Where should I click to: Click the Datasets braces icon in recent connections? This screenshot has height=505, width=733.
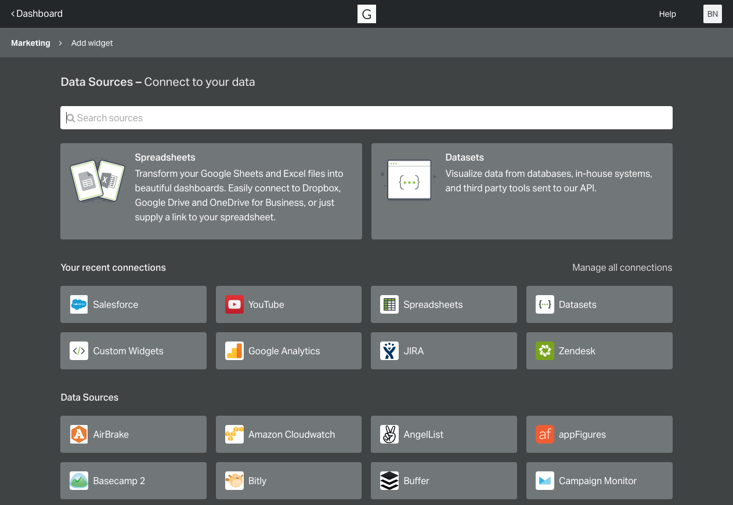coord(545,304)
